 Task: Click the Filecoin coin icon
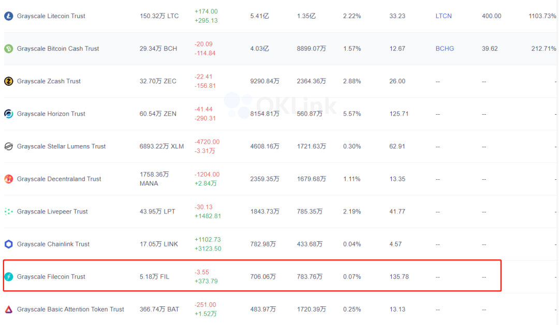click(x=9, y=276)
